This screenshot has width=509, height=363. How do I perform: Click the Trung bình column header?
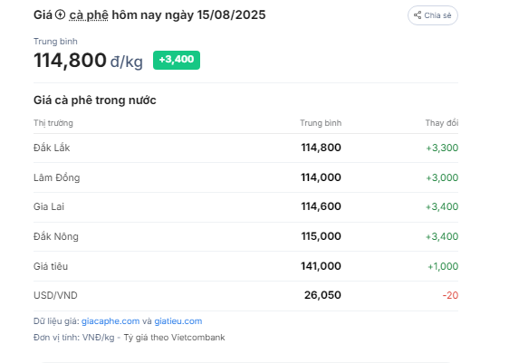pos(321,123)
